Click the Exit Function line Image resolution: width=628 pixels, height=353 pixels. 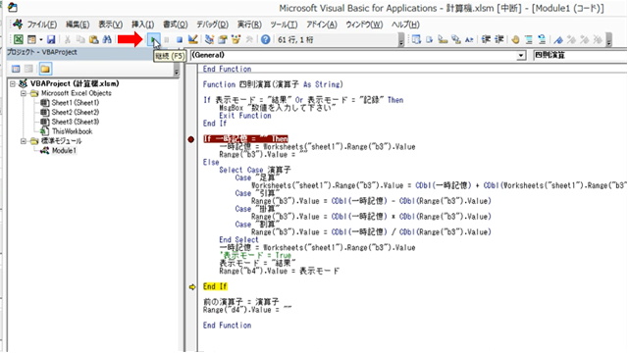click(x=245, y=116)
